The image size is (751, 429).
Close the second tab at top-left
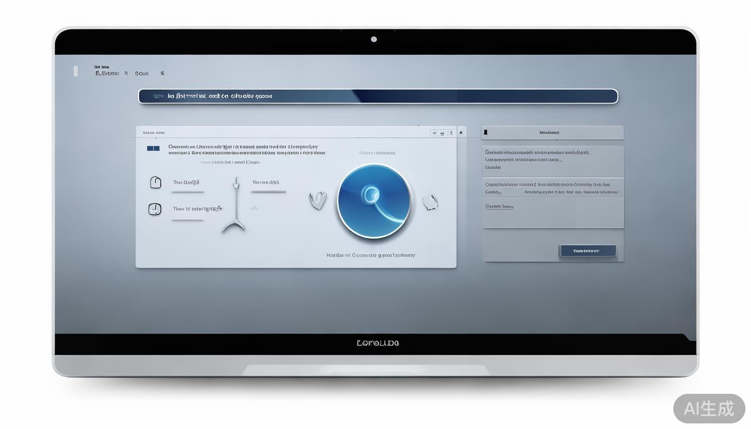pos(162,73)
